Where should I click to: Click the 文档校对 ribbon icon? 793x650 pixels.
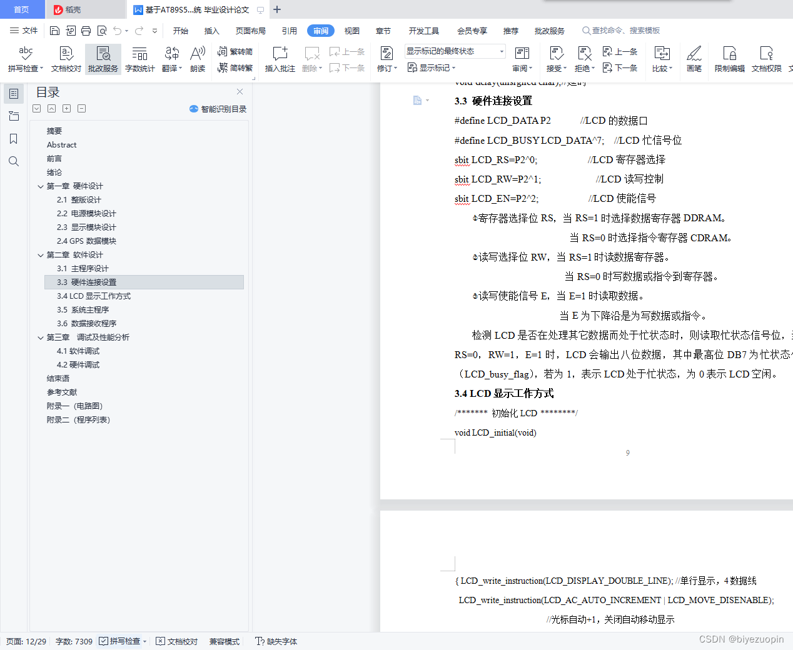click(x=66, y=59)
